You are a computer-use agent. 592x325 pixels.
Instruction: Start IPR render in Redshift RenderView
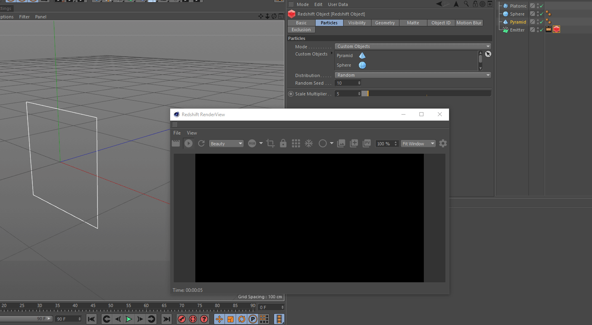coord(189,143)
